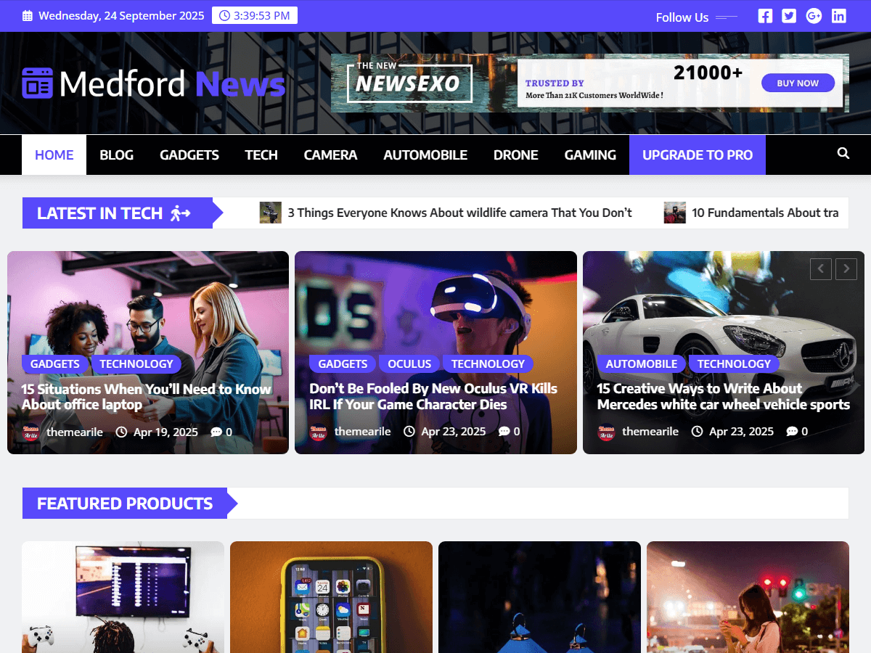
Task: Click the iPhone featured product thumbnail
Action: point(331,597)
